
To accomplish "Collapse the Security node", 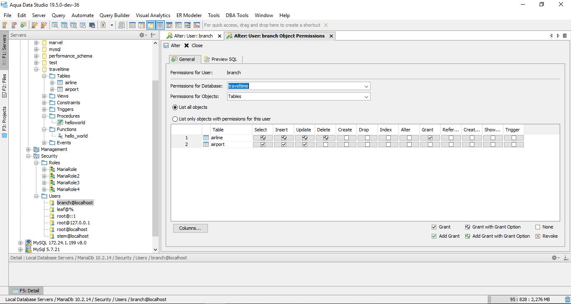I will (x=28, y=156).
